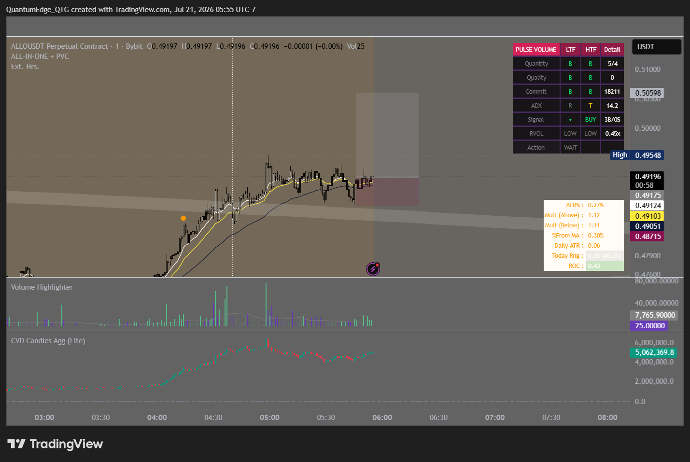Click the Commit row label
The height and width of the screenshot is (462, 690).
pos(536,92)
